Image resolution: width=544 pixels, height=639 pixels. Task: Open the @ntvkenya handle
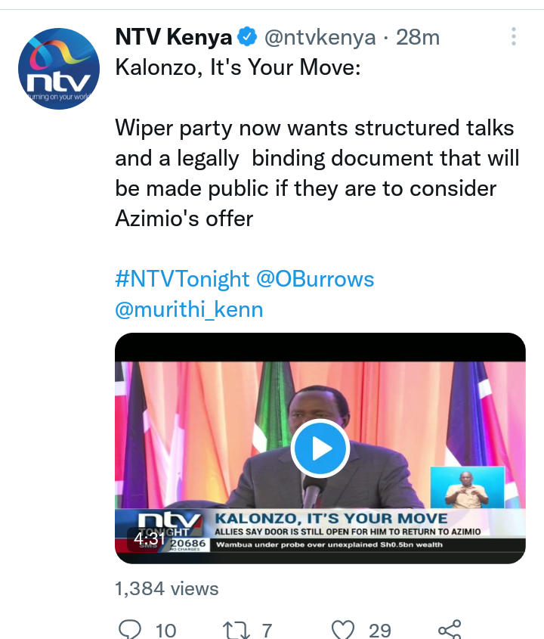[320, 38]
